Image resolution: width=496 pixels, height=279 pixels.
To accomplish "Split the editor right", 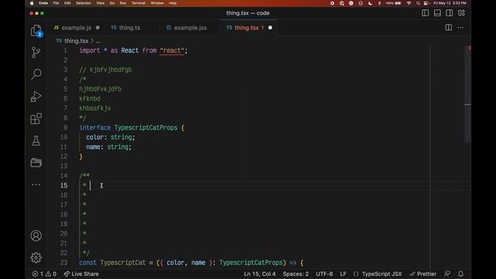I will tap(449, 28).
